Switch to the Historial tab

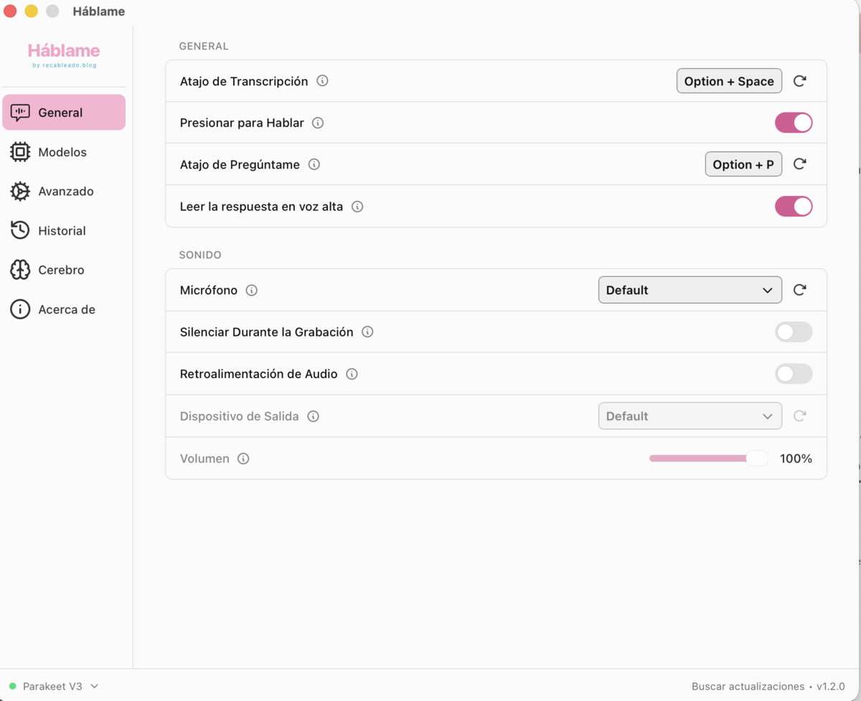point(64,230)
